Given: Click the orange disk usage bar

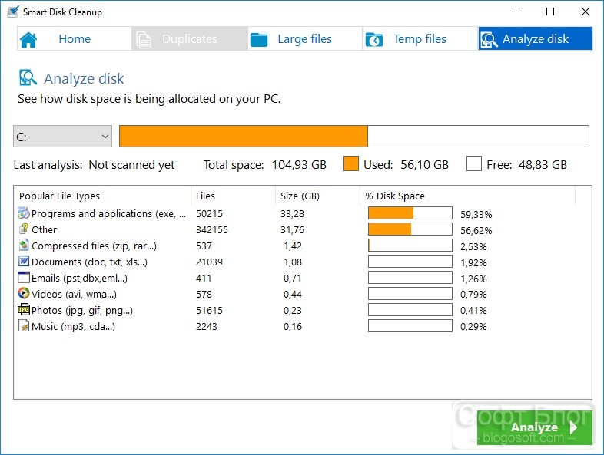Looking at the screenshot, I should (x=244, y=136).
